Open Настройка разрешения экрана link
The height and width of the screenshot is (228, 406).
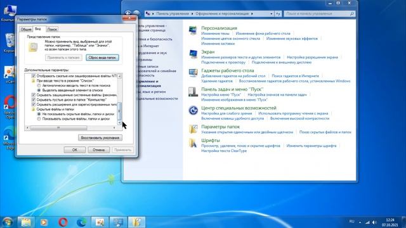(x=312, y=58)
